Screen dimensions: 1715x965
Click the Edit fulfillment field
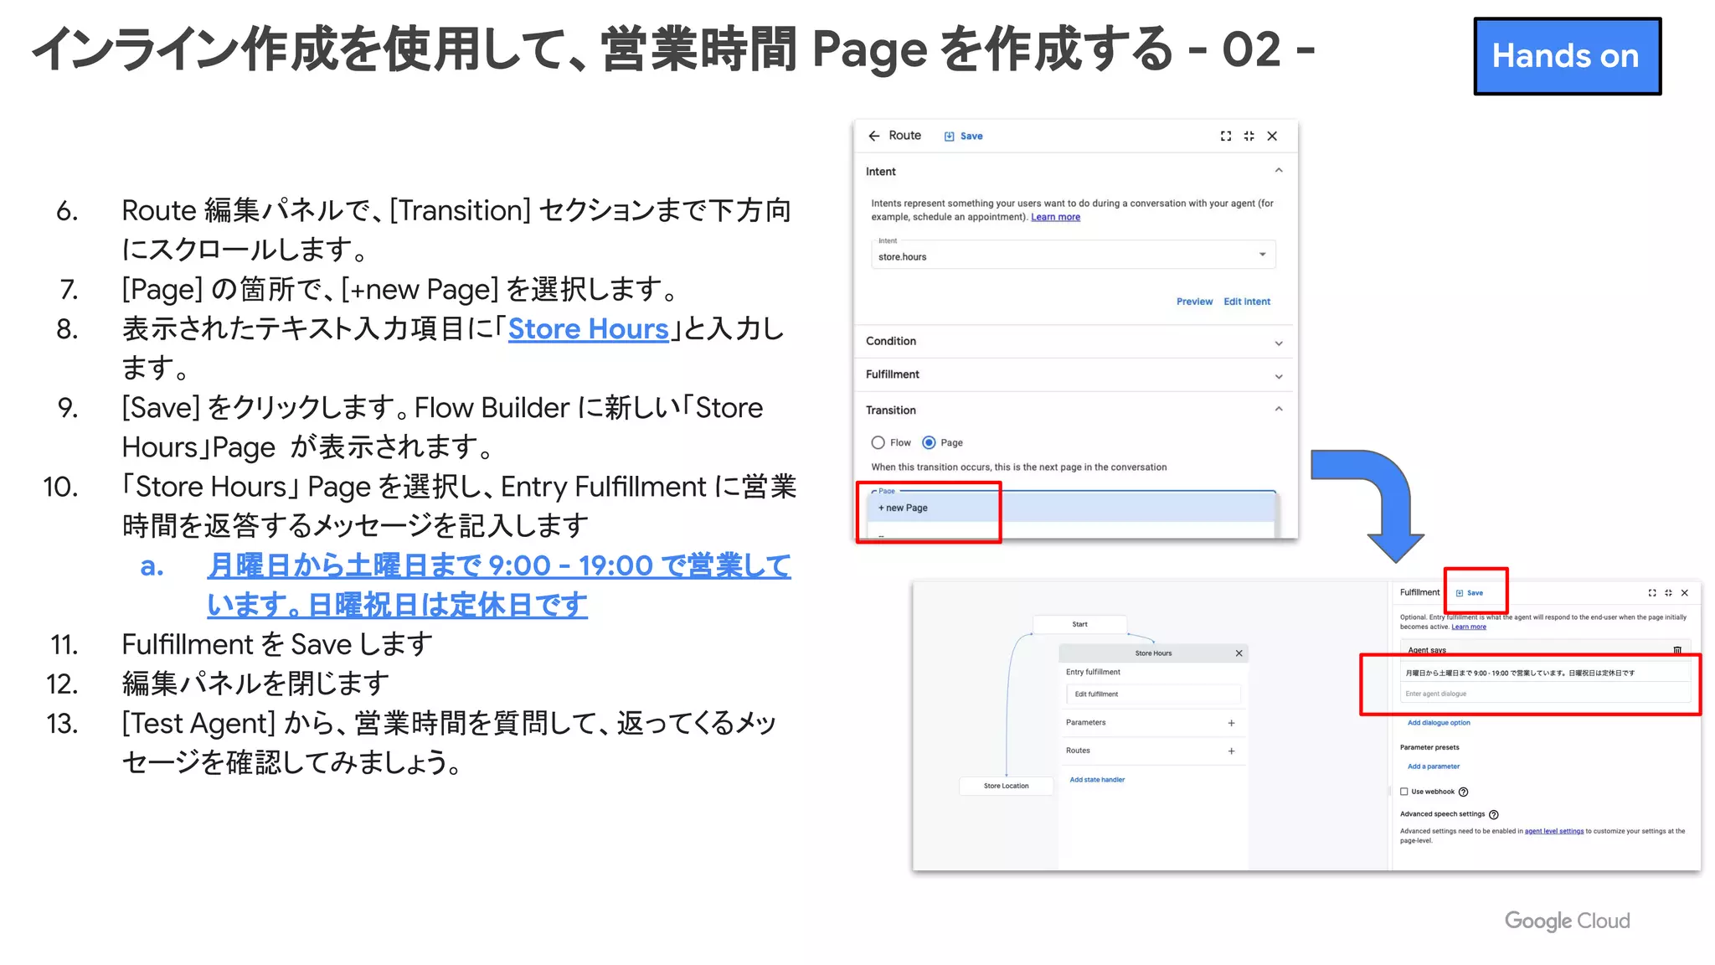pyautogui.click(x=1153, y=694)
